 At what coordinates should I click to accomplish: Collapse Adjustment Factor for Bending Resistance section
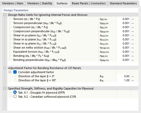tap(5, 68)
